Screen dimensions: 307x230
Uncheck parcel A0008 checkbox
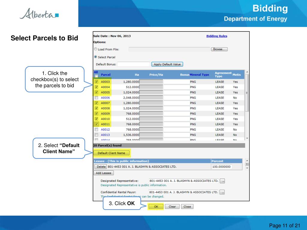coord(96,108)
